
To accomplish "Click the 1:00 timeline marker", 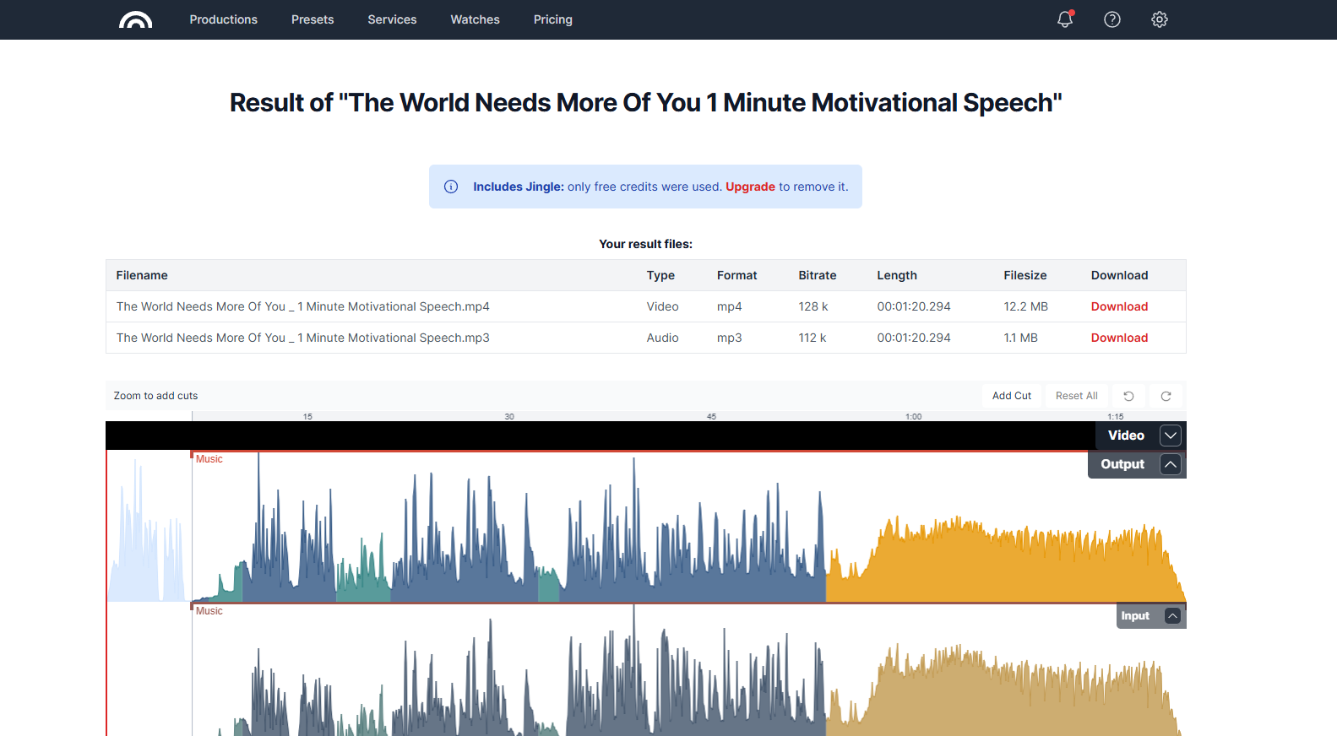I will tap(913, 416).
